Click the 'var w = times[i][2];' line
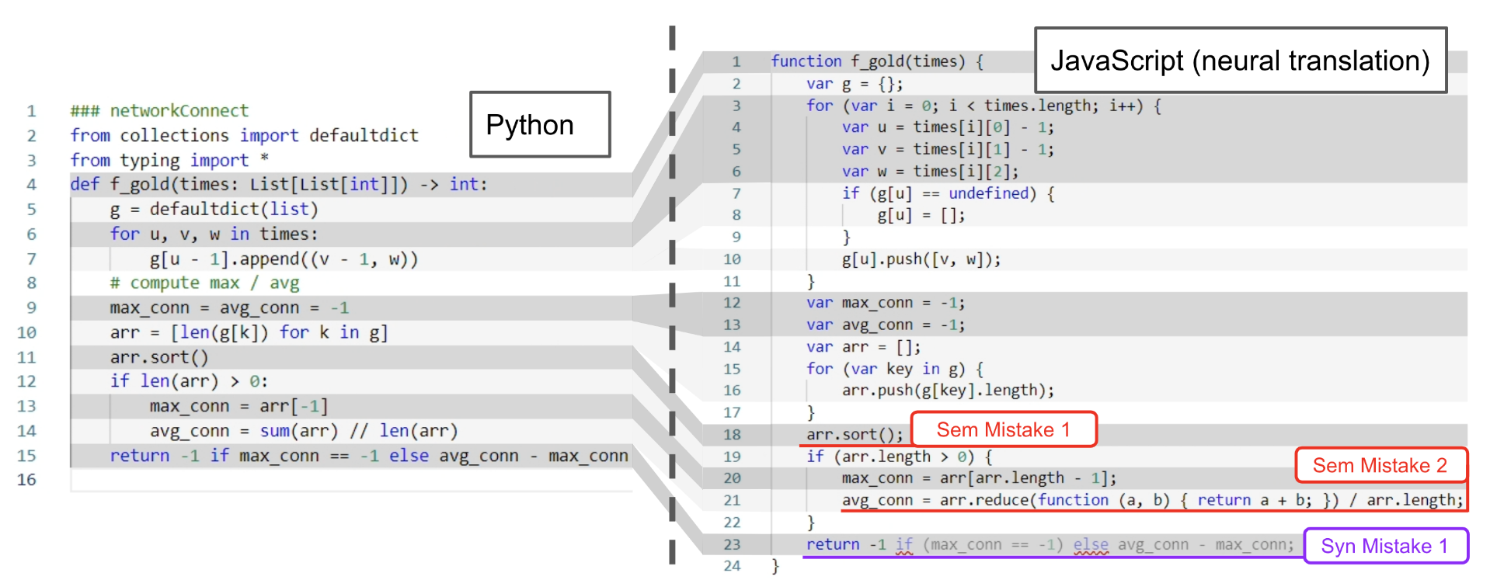The image size is (1497, 587). point(930,172)
